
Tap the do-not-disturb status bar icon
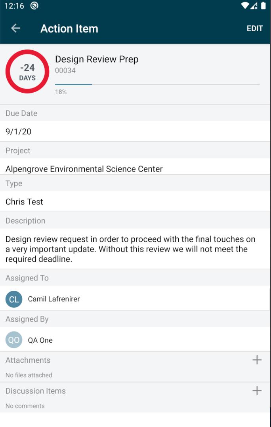click(34, 6)
